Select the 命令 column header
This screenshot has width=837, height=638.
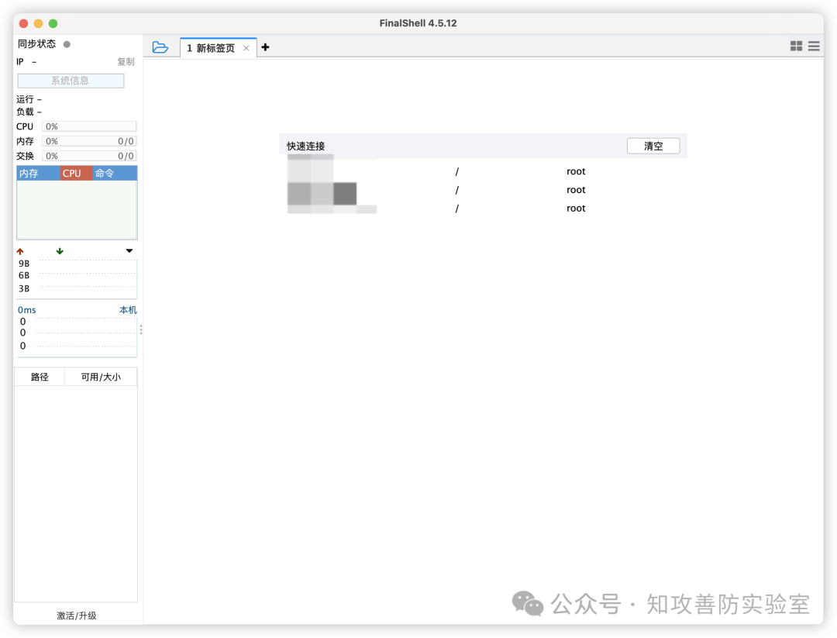pos(115,174)
